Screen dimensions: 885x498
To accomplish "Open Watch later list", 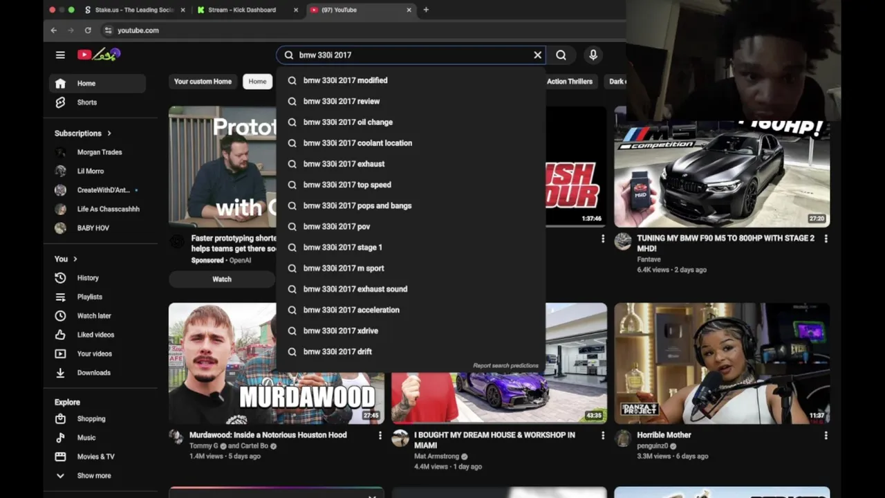I will point(97,315).
